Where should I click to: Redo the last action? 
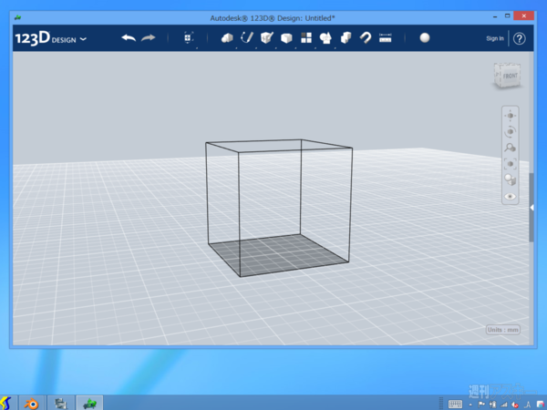pyautogui.click(x=148, y=37)
